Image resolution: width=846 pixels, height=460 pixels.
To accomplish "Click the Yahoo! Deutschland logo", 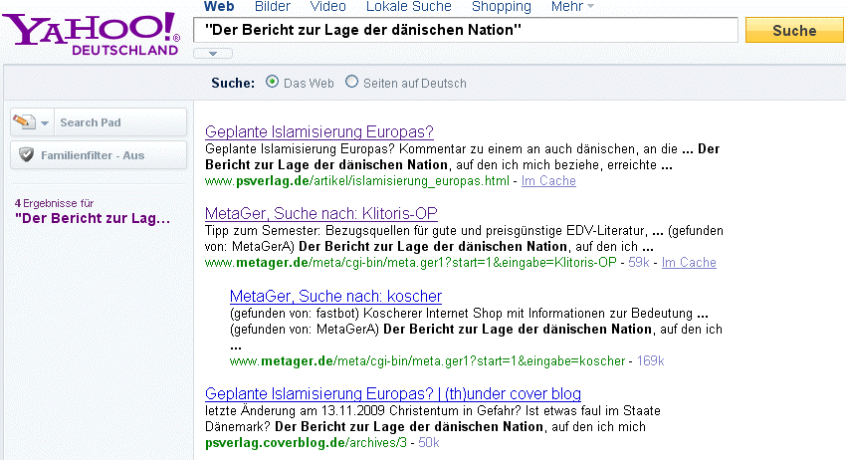I will [92, 34].
